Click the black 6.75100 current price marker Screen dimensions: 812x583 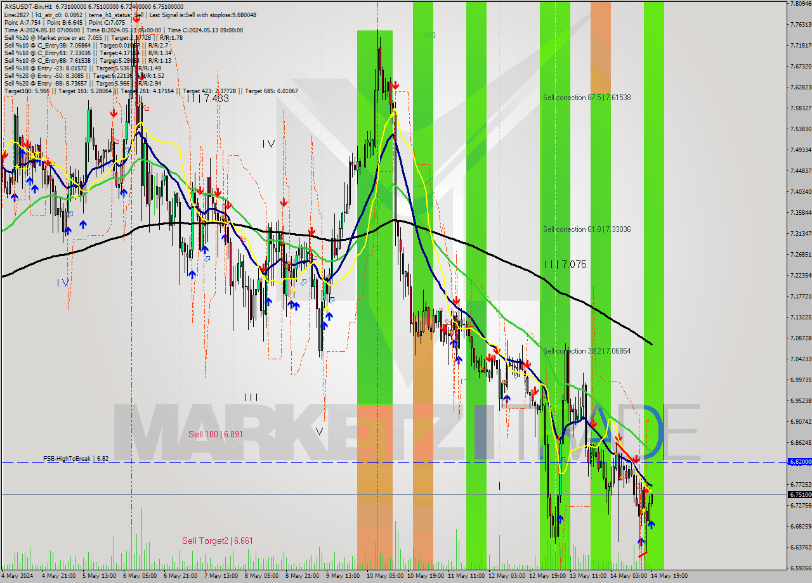pyautogui.click(x=799, y=494)
